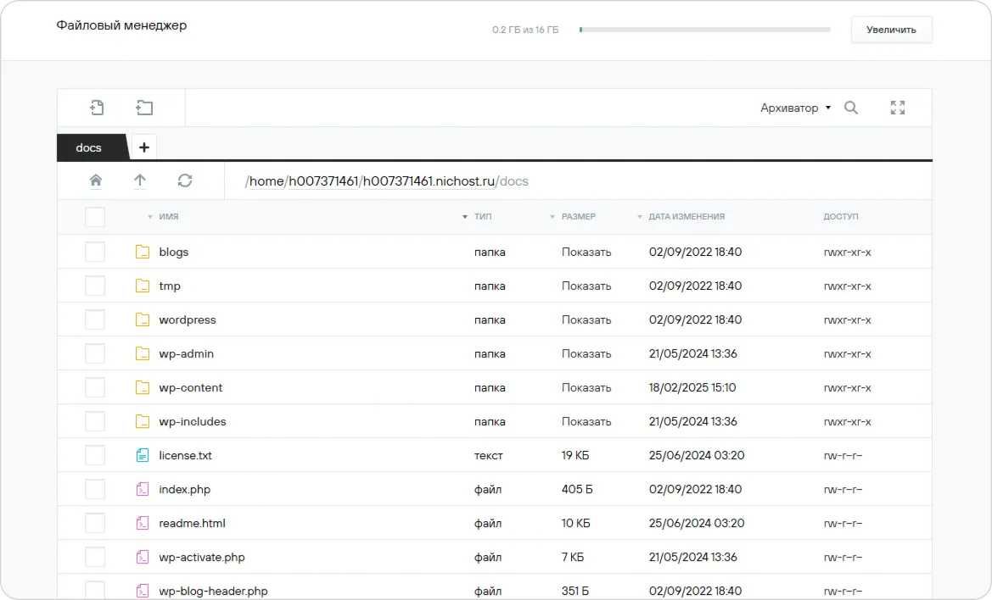Navigate to home path segment
This screenshot has height=600, width=992.
tap(266, 181)
